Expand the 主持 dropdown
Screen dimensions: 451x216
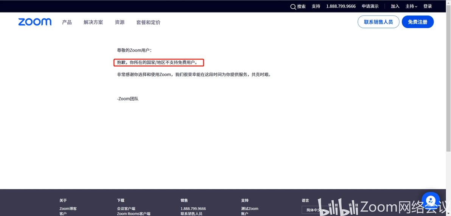(411, 6)
